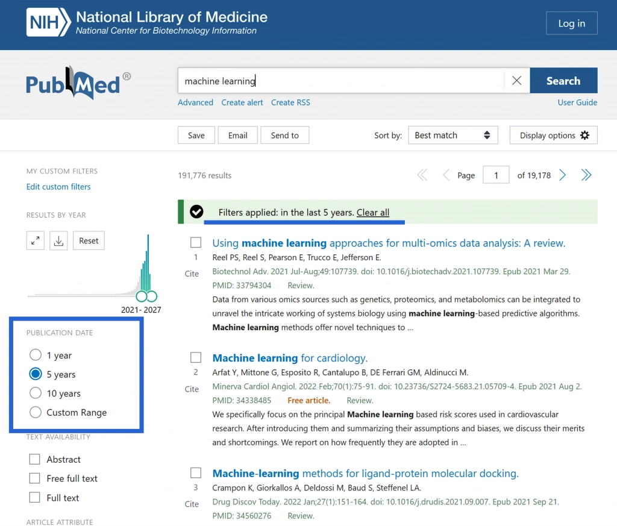Image resolution: width=617 pixels, height=526 pixels.
Task: Click the right year range slider handle
Action: click(152, 296)
